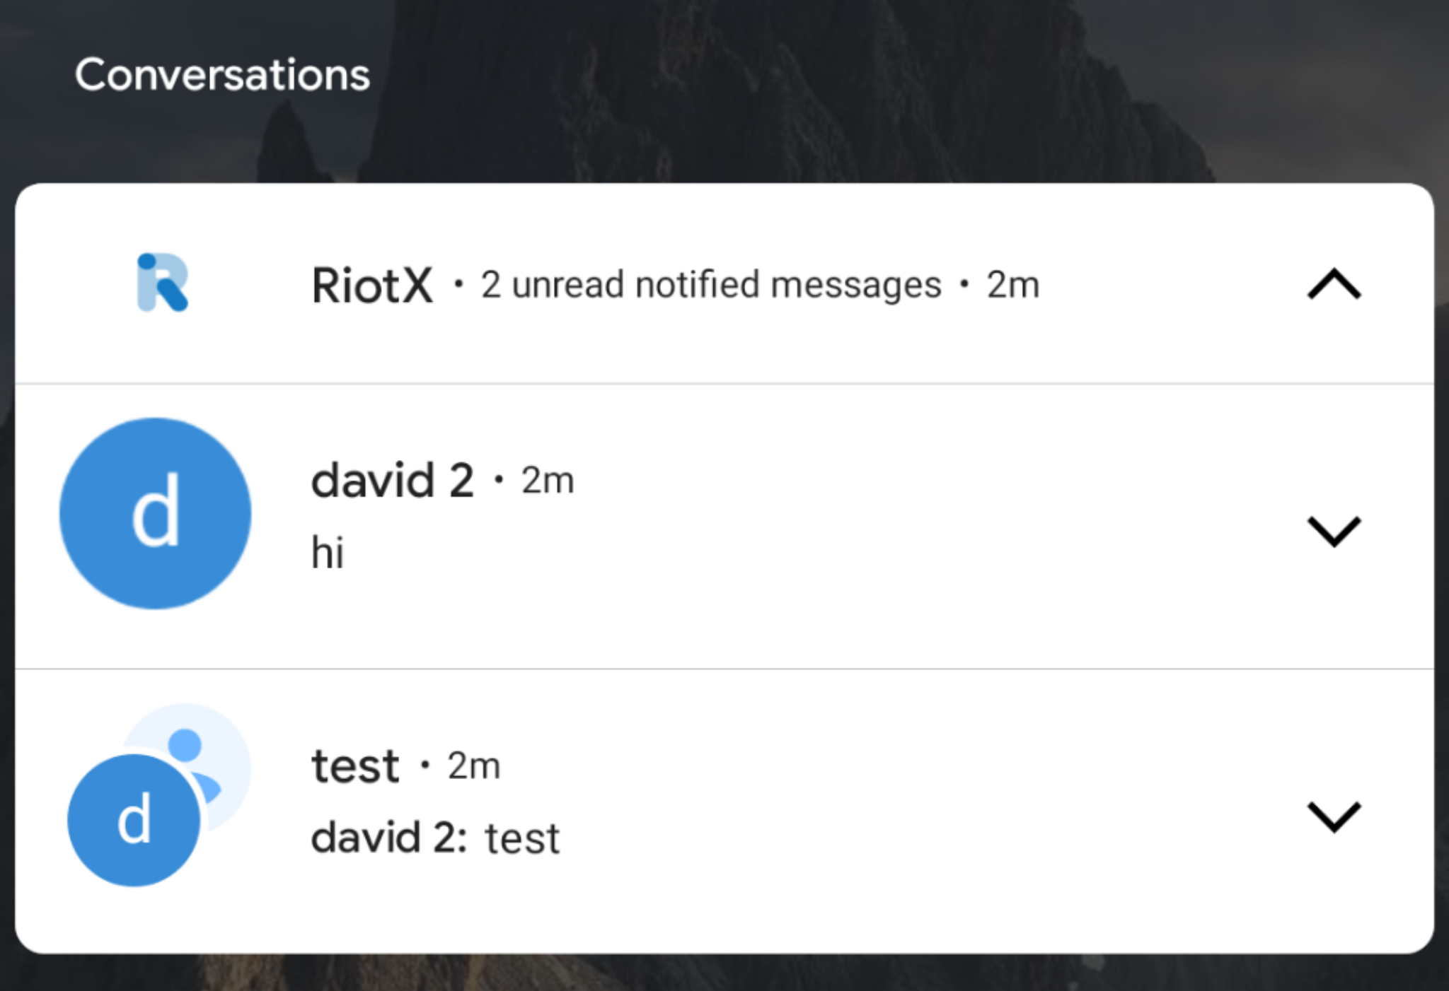Expand the test conversation notification
This screenshot has height=991, width=1449.
click(x=1333, y=816)
